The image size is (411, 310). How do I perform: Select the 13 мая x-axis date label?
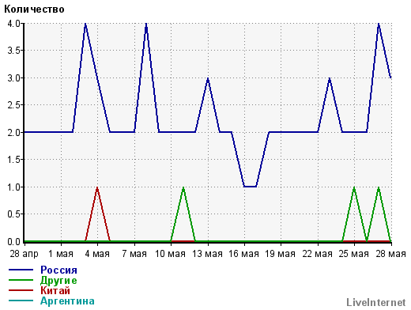(207, 254)
